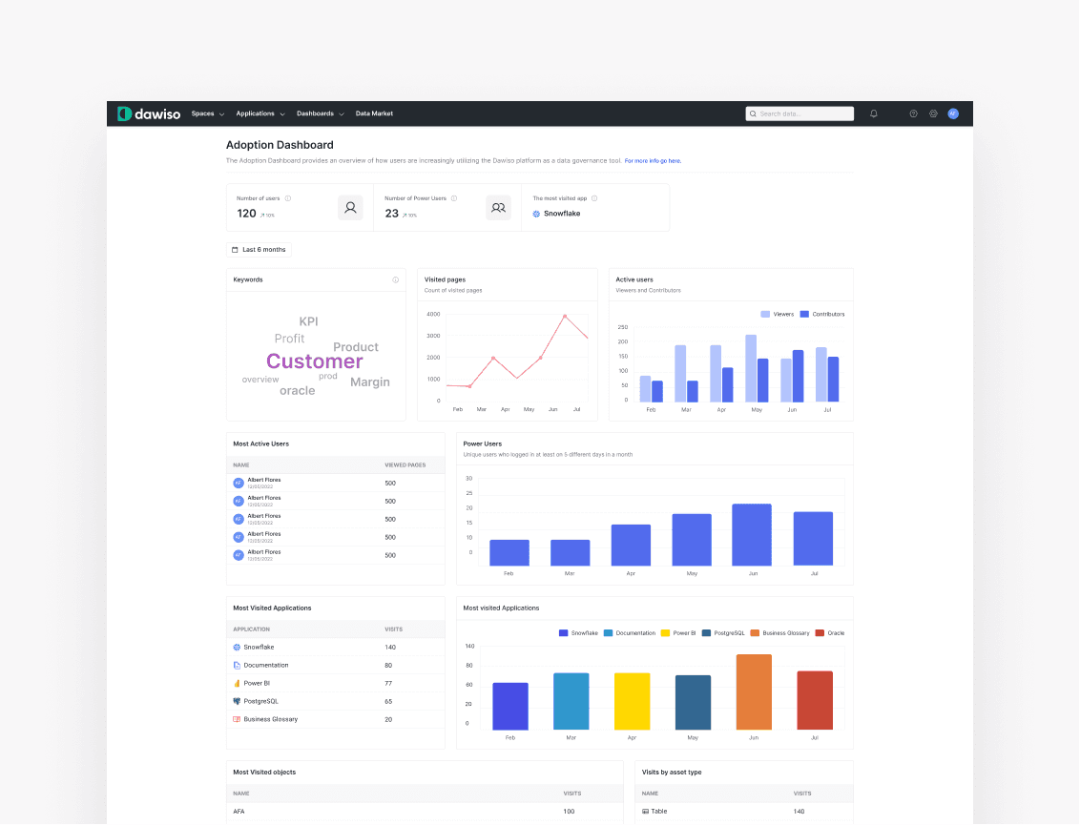Click the power users group icon tile

[498, 207]
